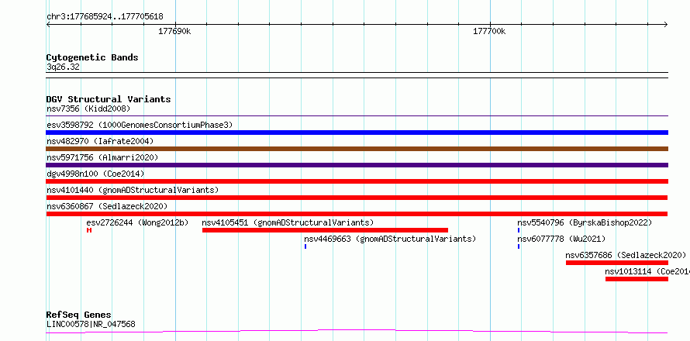690x341 pixels.
Task: Open the nsv5971756 (Almarri2020) label
Action: click(x=102, y=157)
